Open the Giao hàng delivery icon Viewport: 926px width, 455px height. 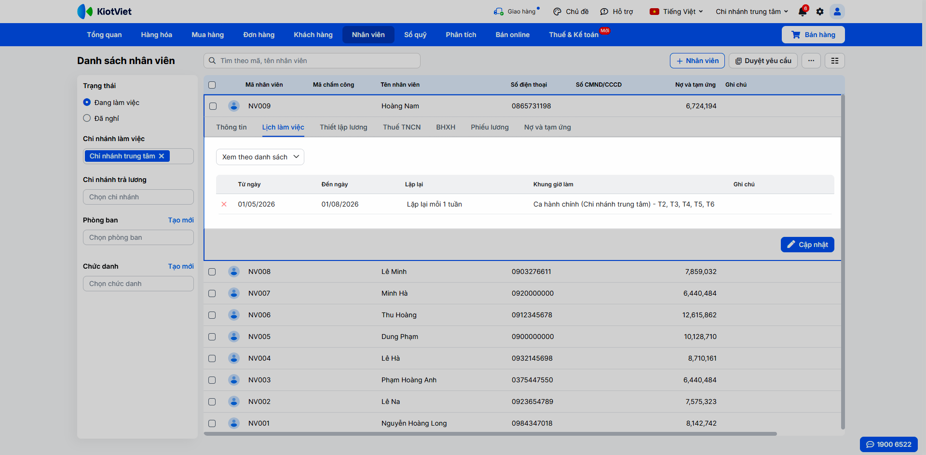click(x=498, y=12)
